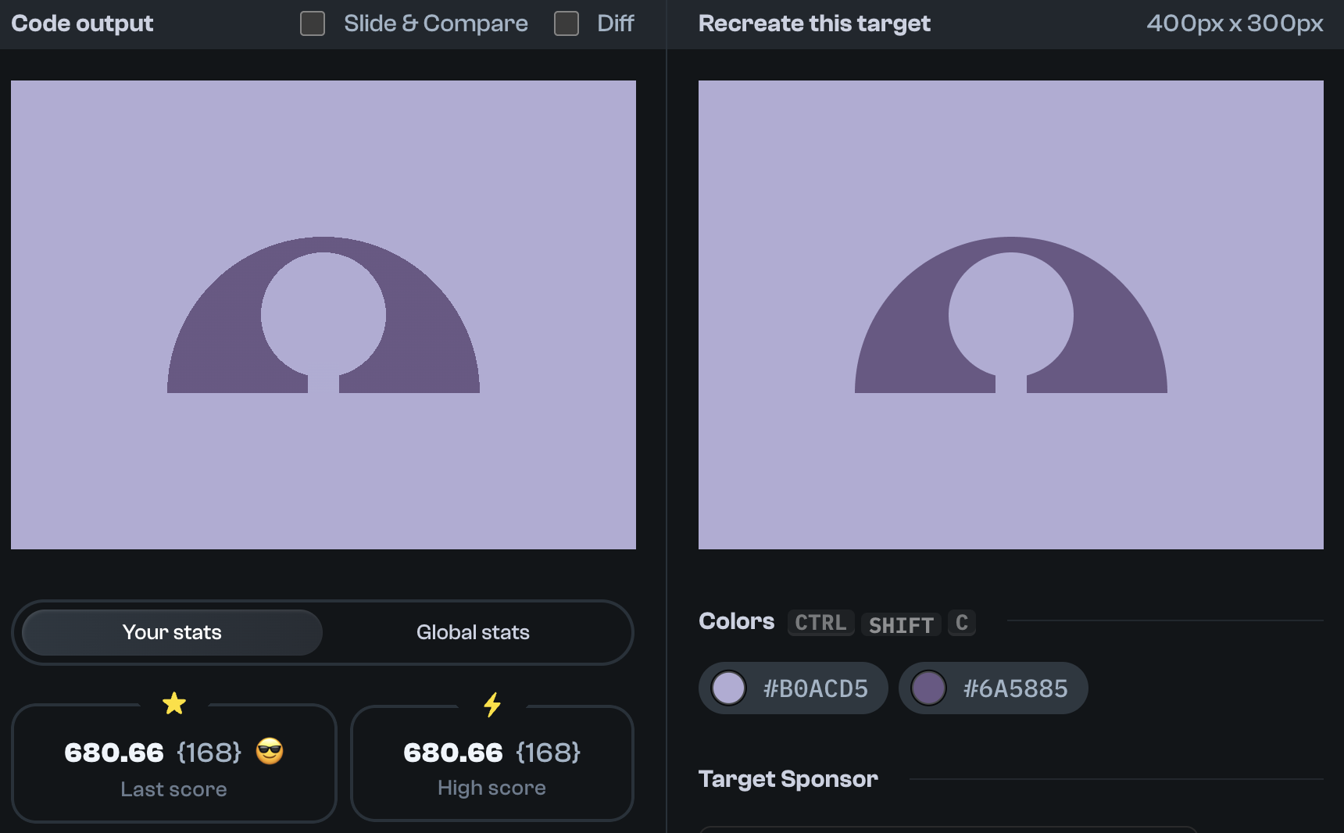Click the star icon above Last score
Image resolution: width=1344 pixels, height=833 pixels.
[x=173, y=704]
